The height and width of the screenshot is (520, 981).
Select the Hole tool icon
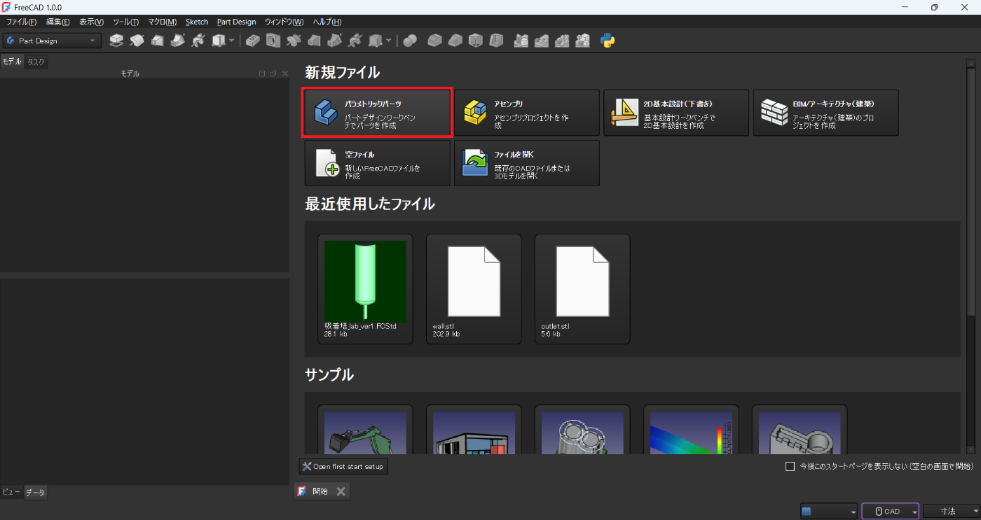point(273,41)
